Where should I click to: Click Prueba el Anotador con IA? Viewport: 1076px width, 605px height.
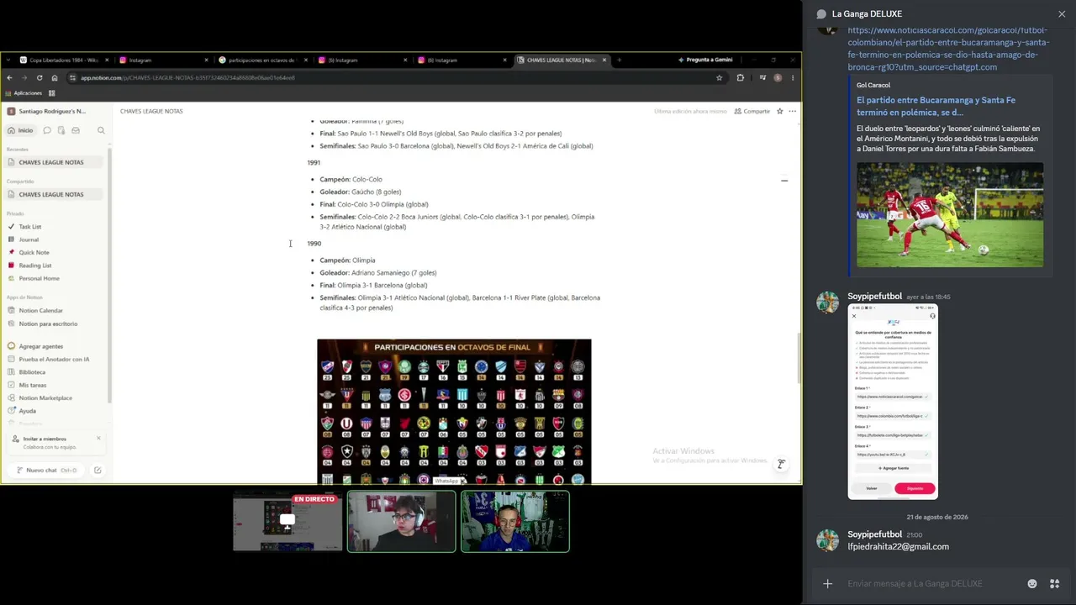tap(54, 359)
